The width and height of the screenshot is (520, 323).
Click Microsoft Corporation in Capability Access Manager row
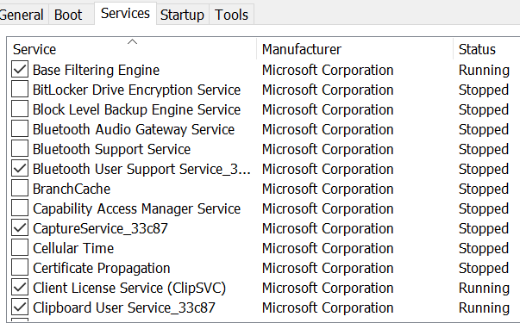point(328,209)
